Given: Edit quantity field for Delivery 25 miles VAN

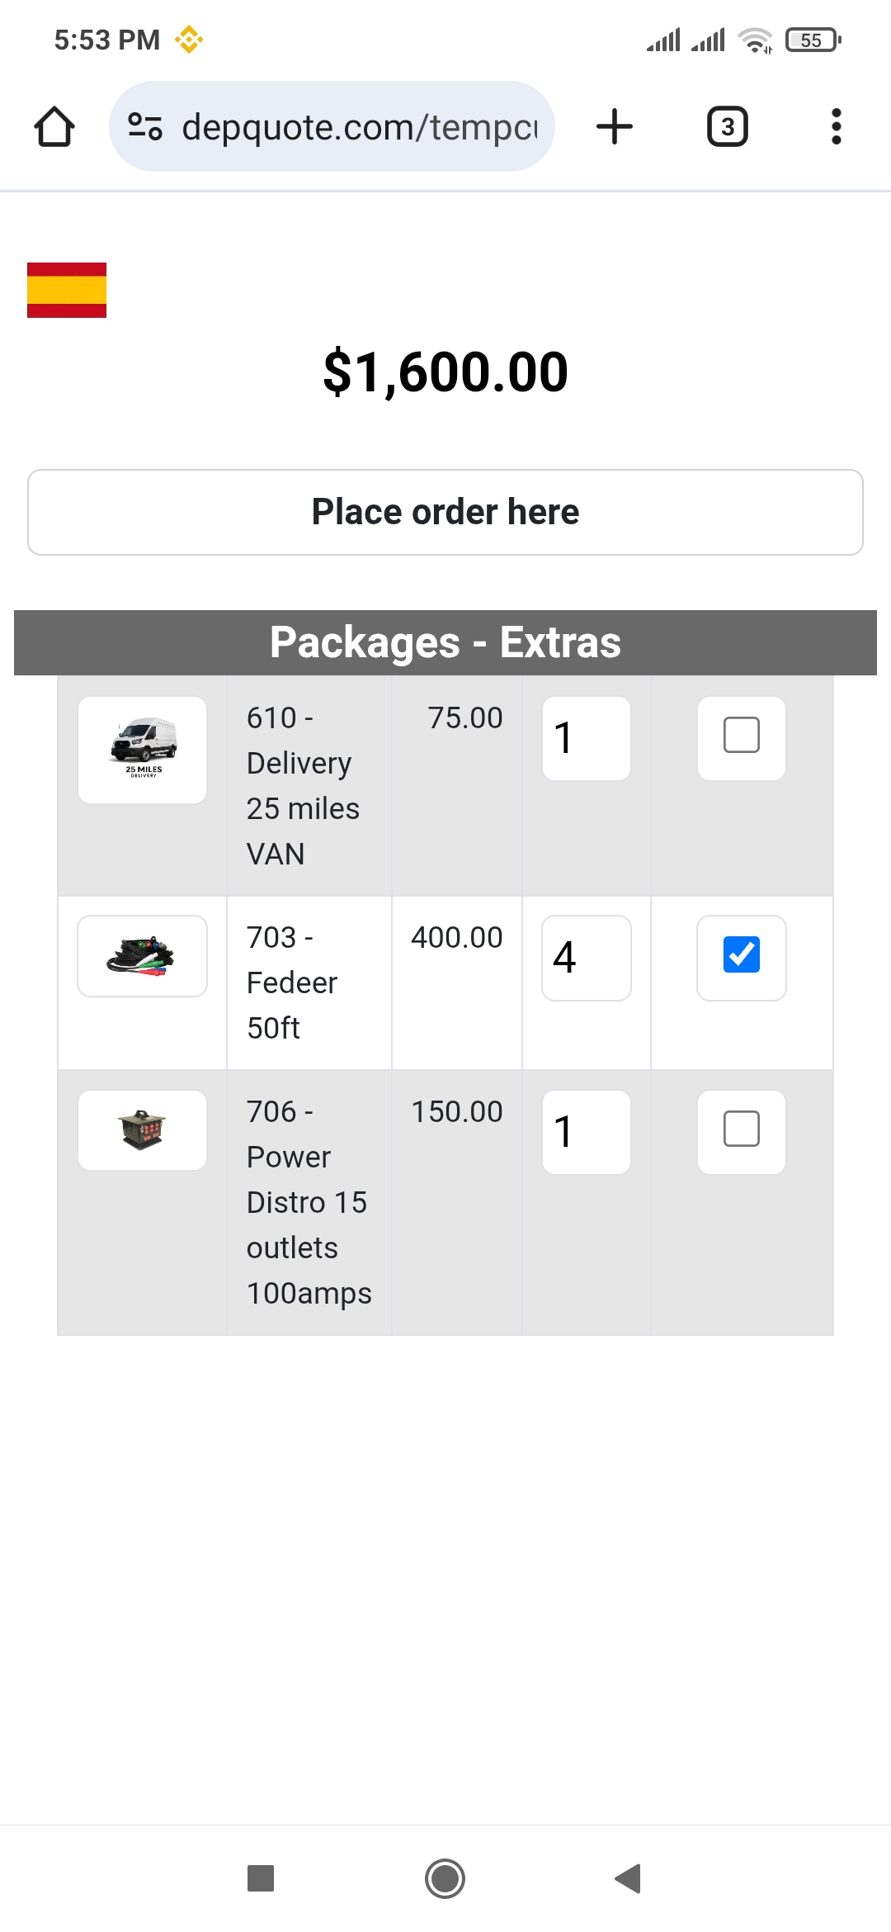Looking at the screenshot, I should pos(586,738).
